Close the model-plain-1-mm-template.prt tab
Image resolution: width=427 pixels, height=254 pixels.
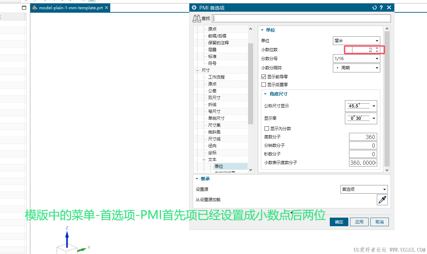[x=106, y=8]
